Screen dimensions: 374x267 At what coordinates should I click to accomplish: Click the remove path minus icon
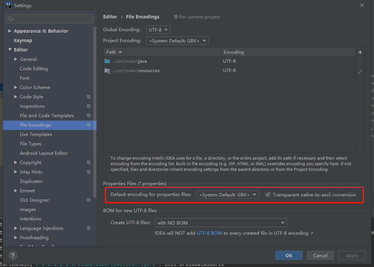tap(360, 62)
